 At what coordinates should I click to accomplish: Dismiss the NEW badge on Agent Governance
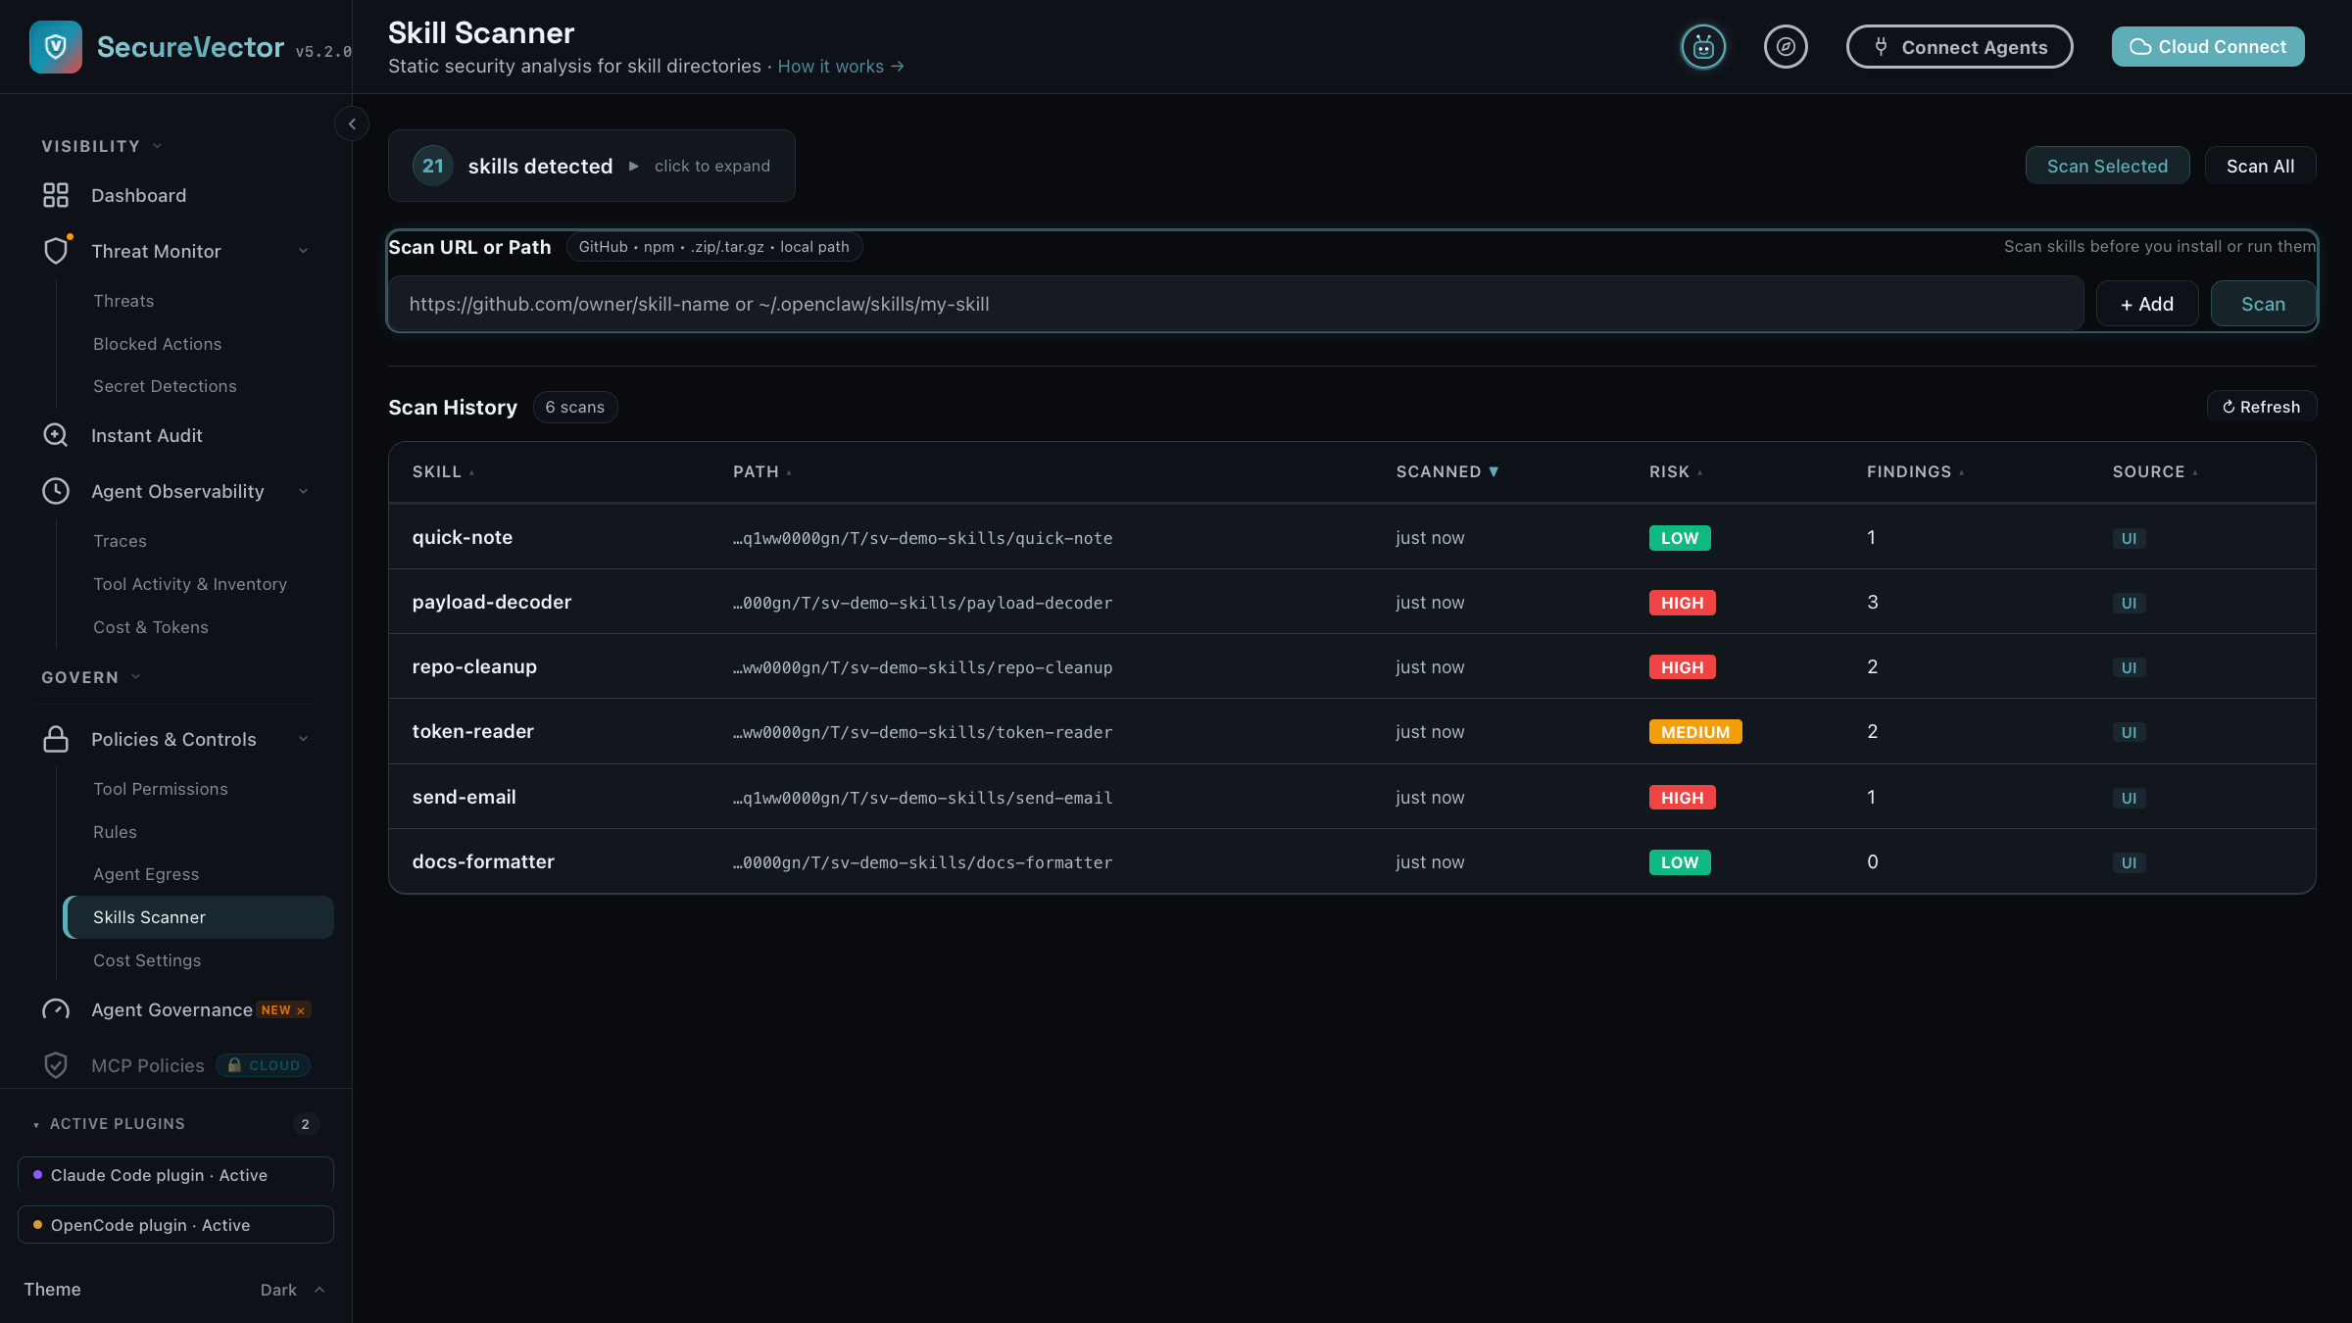pos(301,1010)
